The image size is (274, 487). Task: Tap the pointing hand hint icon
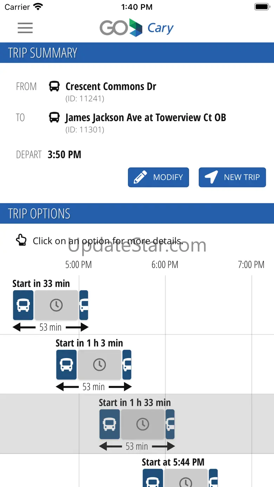(x=21, y=241)
